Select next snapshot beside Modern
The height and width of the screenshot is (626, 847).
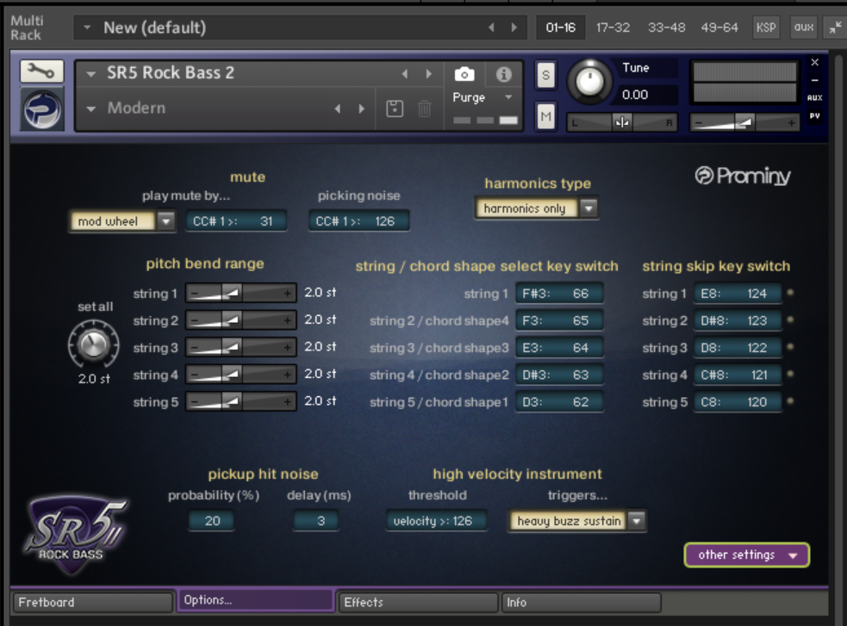[361, 108]
